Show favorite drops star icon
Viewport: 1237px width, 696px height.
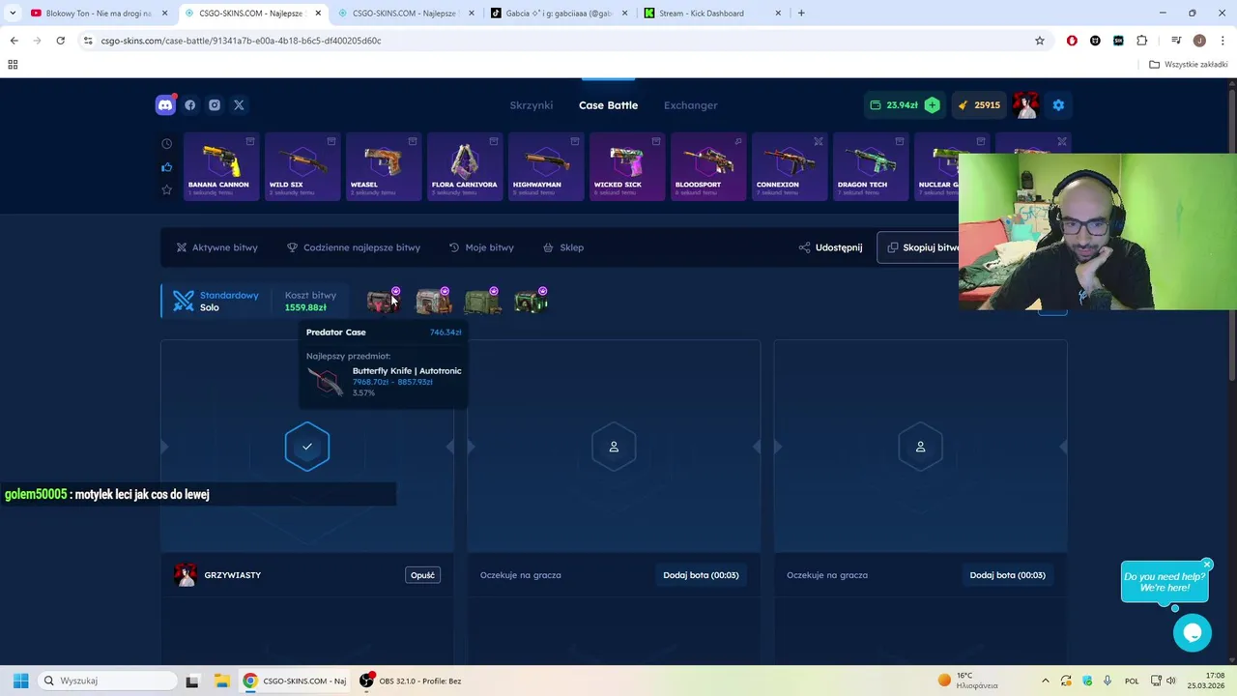166,189
